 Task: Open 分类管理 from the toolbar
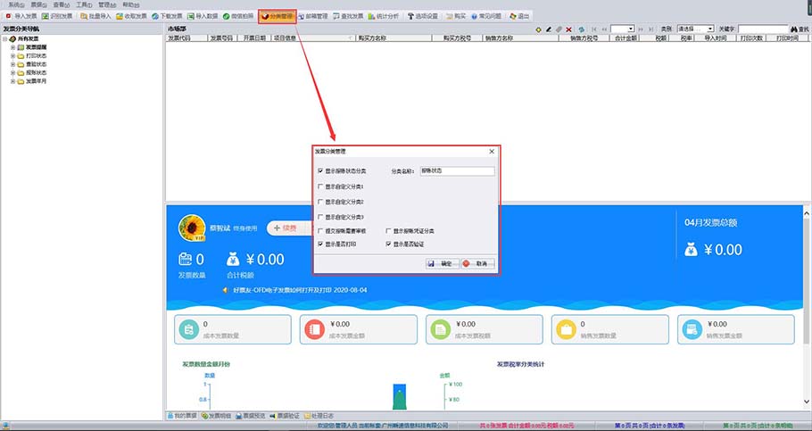coord(277,16)
